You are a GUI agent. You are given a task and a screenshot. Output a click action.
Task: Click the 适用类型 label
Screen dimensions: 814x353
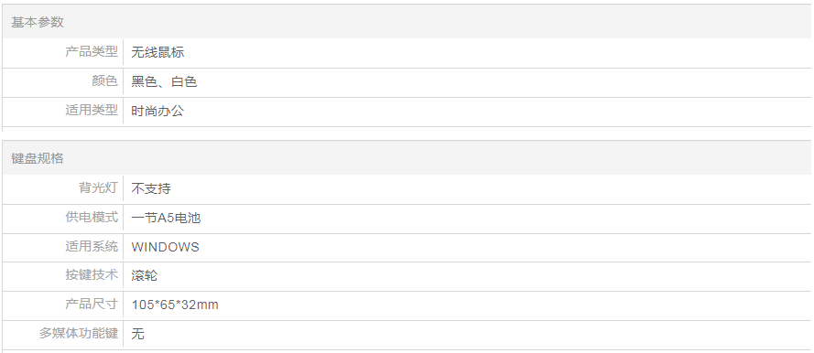92,111
